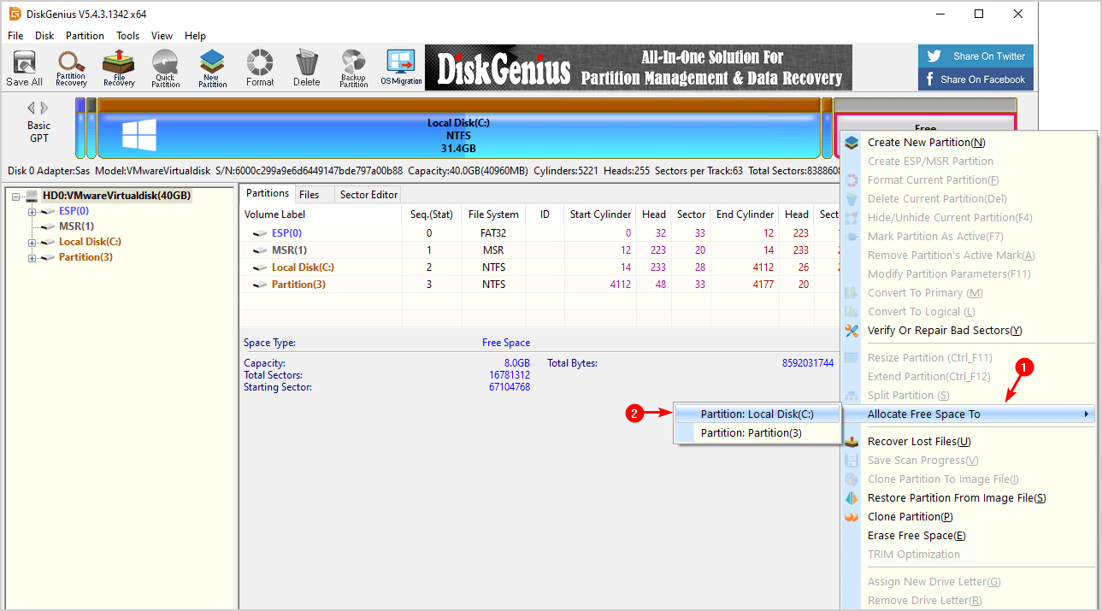The image size is (1102, 611).
Task: Select the Quick Partition icon
Action: (x=166, y=68)
